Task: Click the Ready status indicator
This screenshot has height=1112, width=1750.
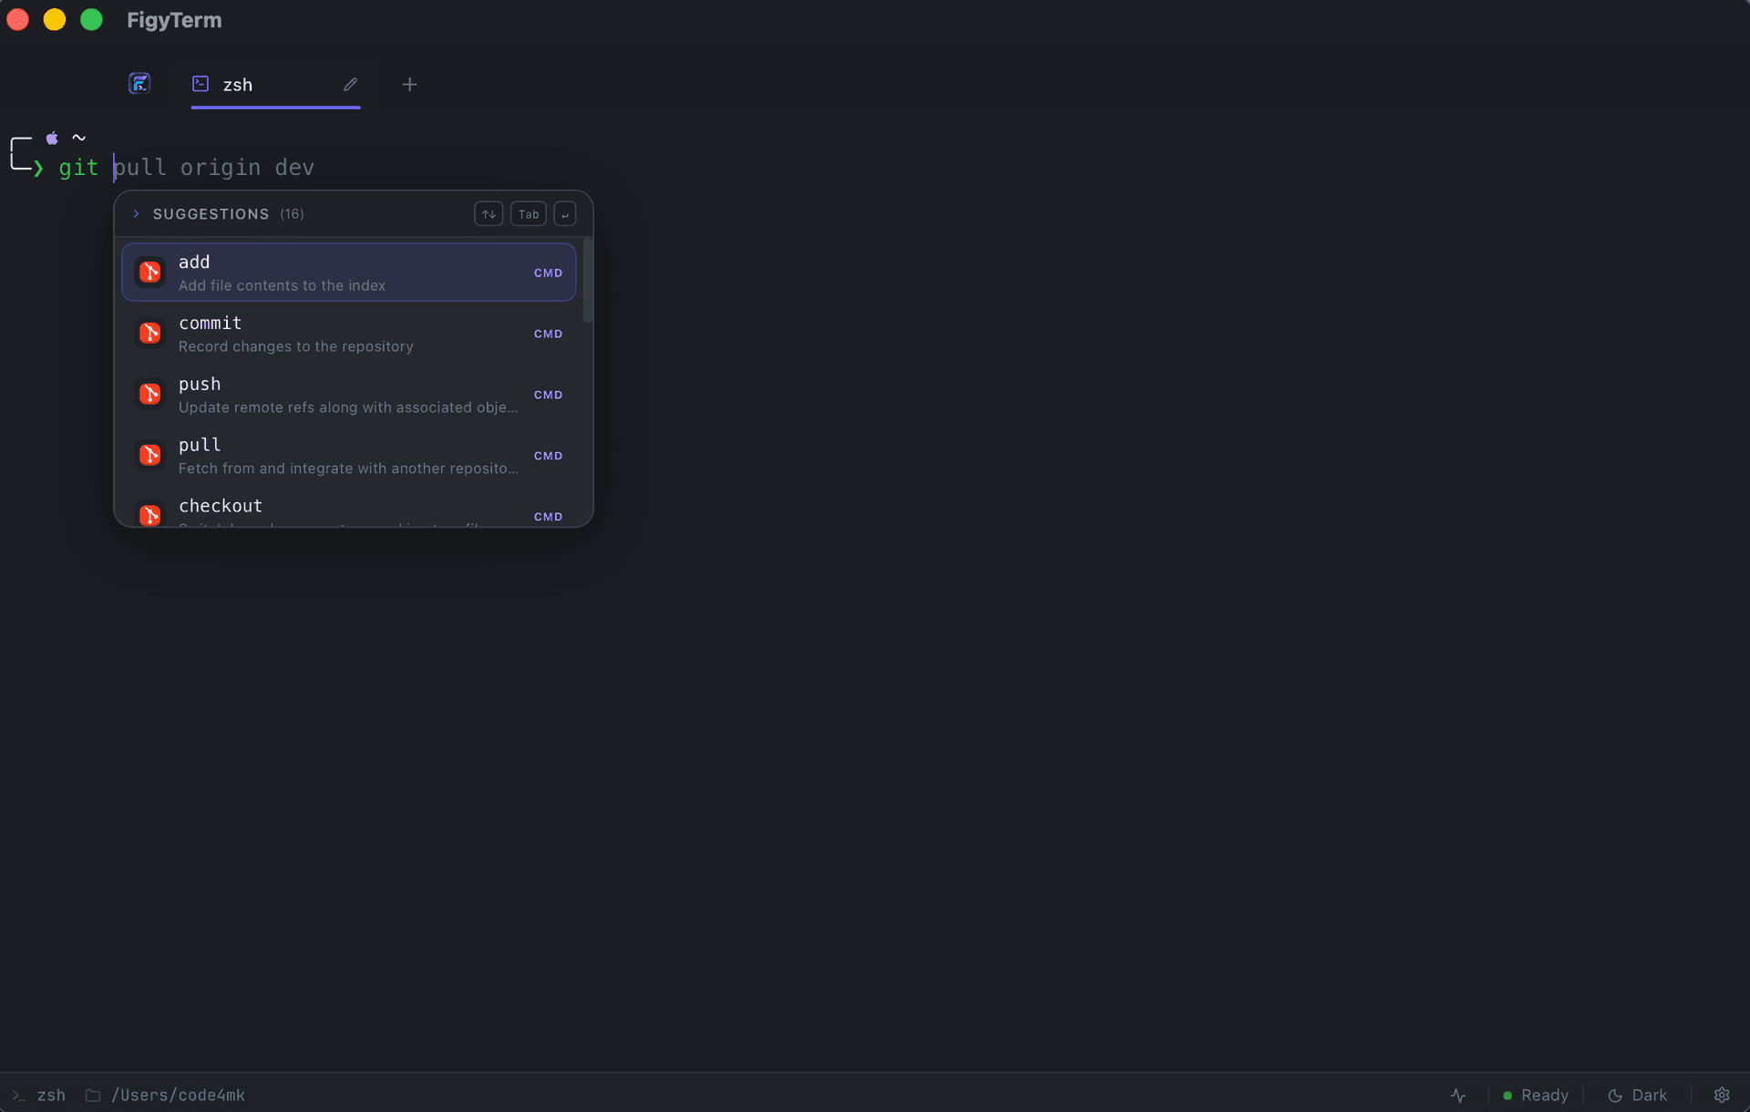Action: (x=1536, y=1096)
